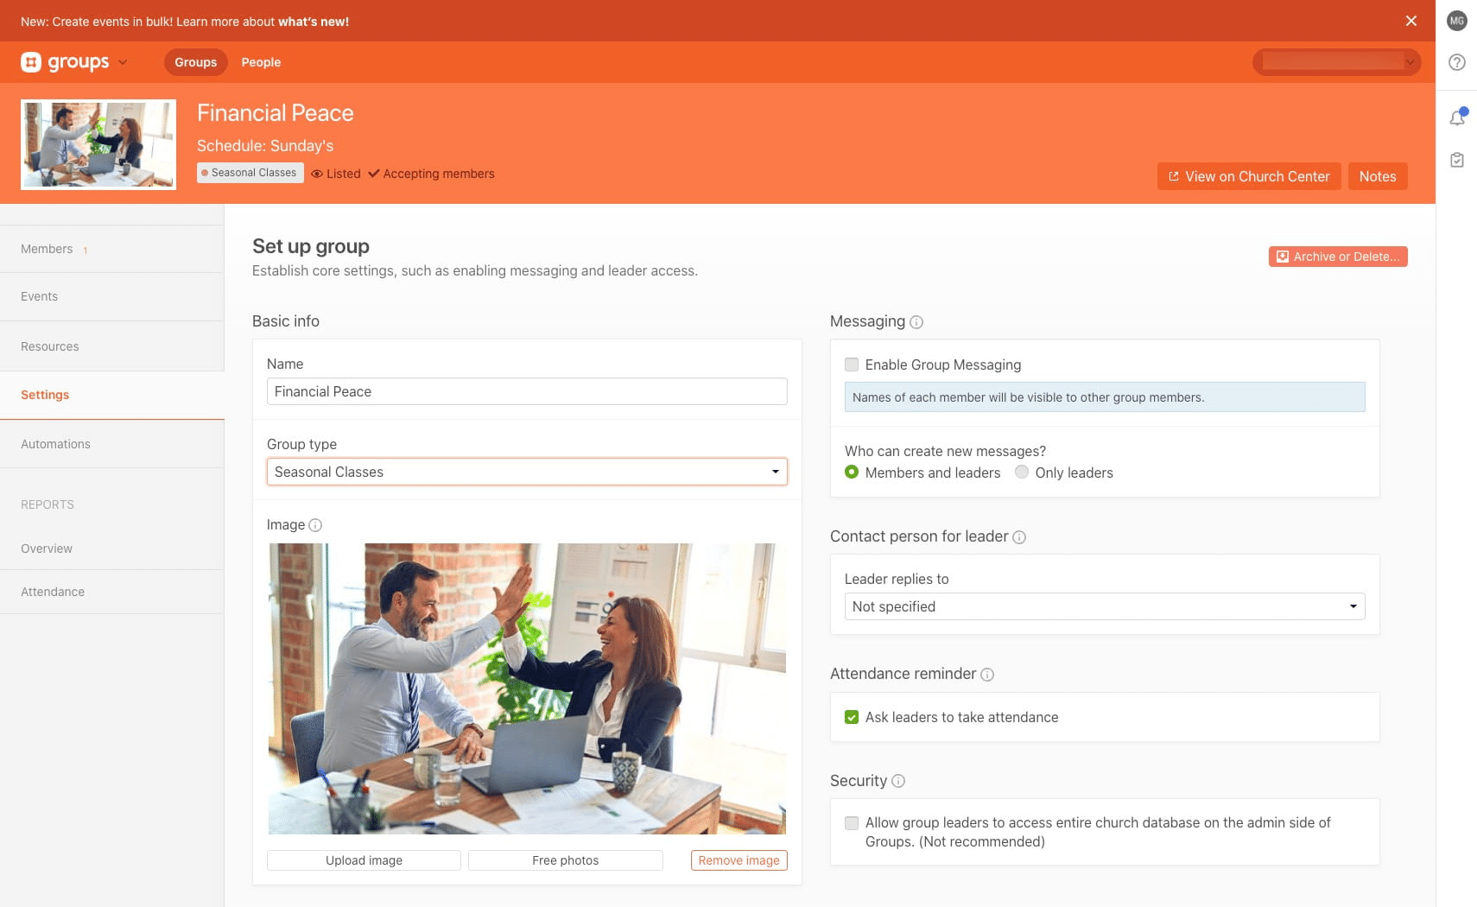The width and height of the screenshot is (1477, 907).
Task: Click the groups logo icon
Action: (31, 62)
